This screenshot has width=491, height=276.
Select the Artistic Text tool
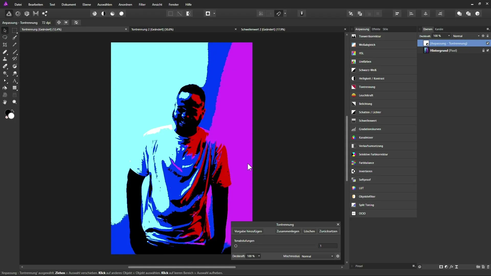pyautogui.click(x=15, y=81)
